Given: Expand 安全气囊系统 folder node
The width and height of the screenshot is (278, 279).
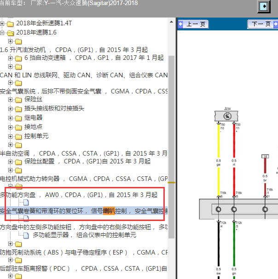Looking at the screenshot, I should coord(10,83).
